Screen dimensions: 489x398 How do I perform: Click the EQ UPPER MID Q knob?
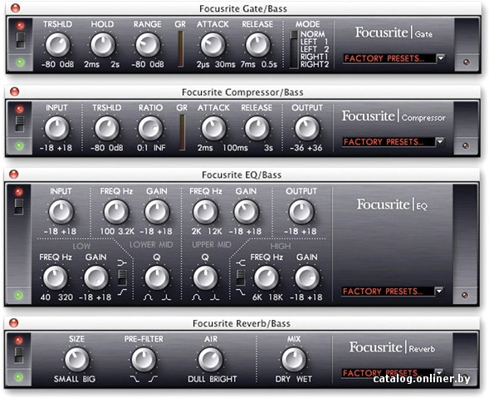pos(206,278)
